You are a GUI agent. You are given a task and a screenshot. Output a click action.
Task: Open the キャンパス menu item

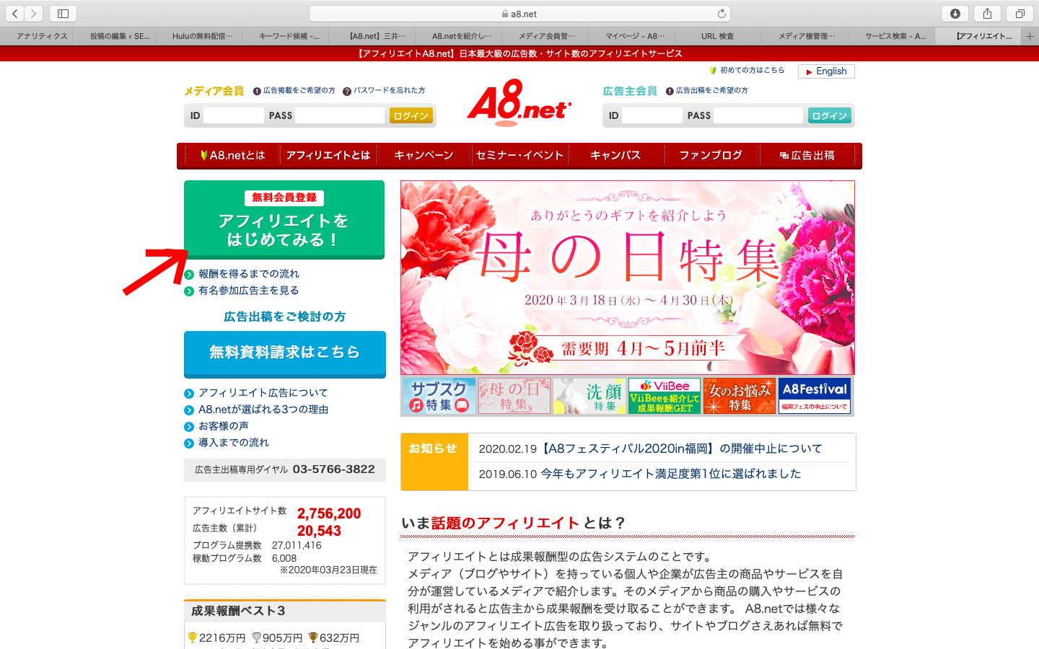(x=615, y=155)
